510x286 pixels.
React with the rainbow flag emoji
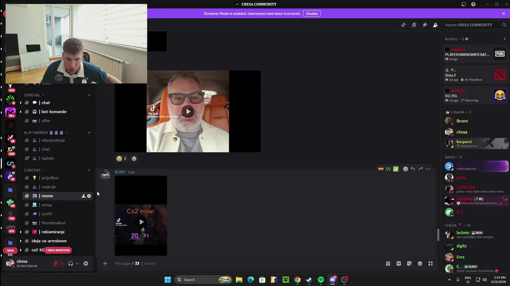(381, 169)
